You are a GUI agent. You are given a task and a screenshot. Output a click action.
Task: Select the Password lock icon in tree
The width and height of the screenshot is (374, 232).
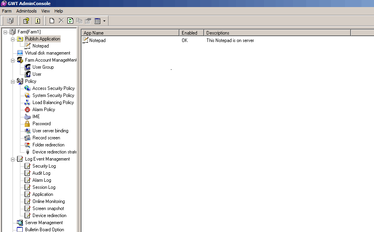27,124
